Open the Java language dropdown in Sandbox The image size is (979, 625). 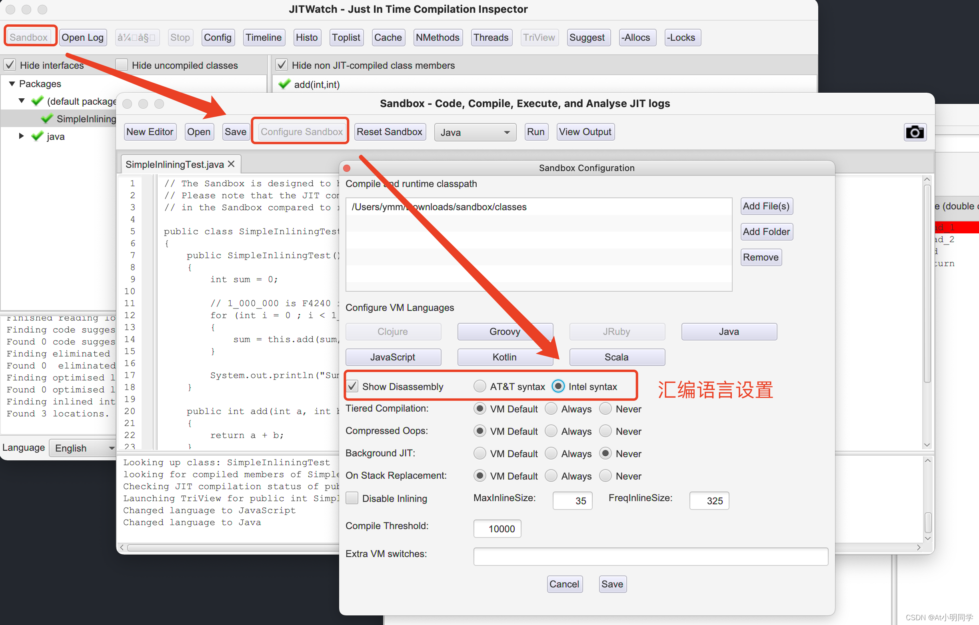(475, 133)
